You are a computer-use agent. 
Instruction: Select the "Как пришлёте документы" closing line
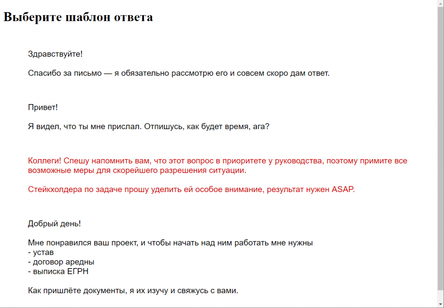[133, 291]
